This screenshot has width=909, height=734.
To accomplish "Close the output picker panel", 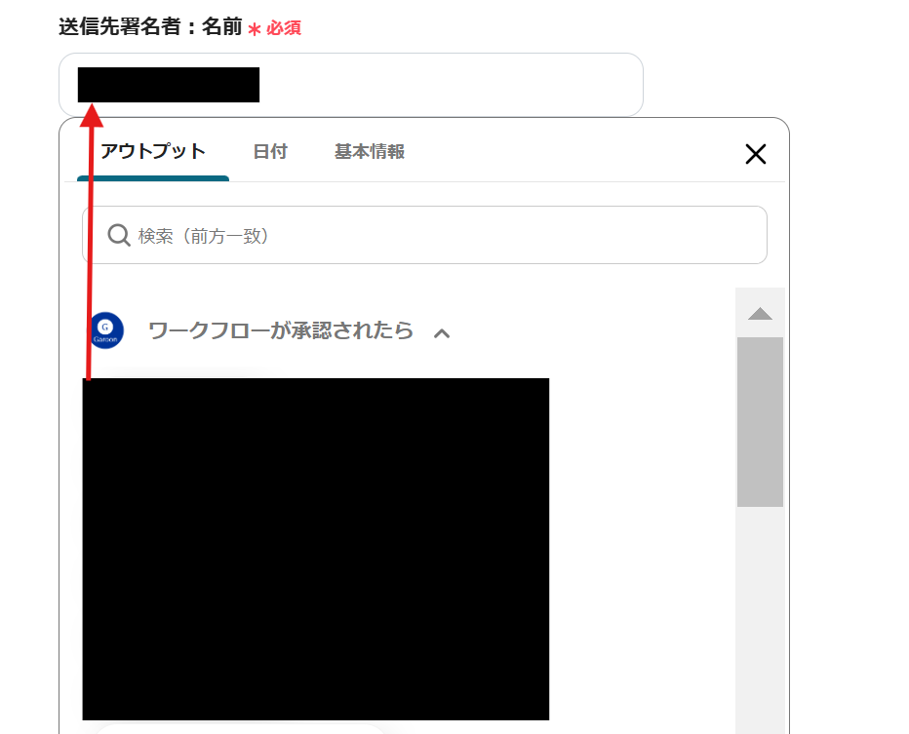I will (755, 154).
